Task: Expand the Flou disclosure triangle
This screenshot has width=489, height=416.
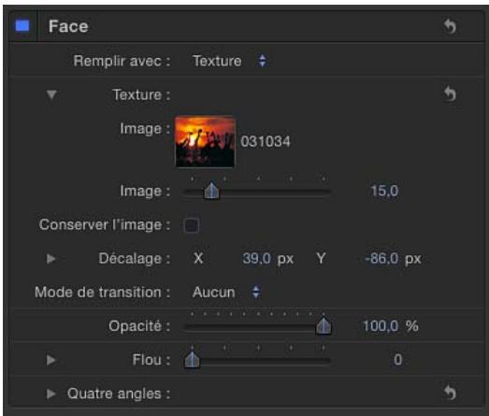Action: (x=51, y=360)
